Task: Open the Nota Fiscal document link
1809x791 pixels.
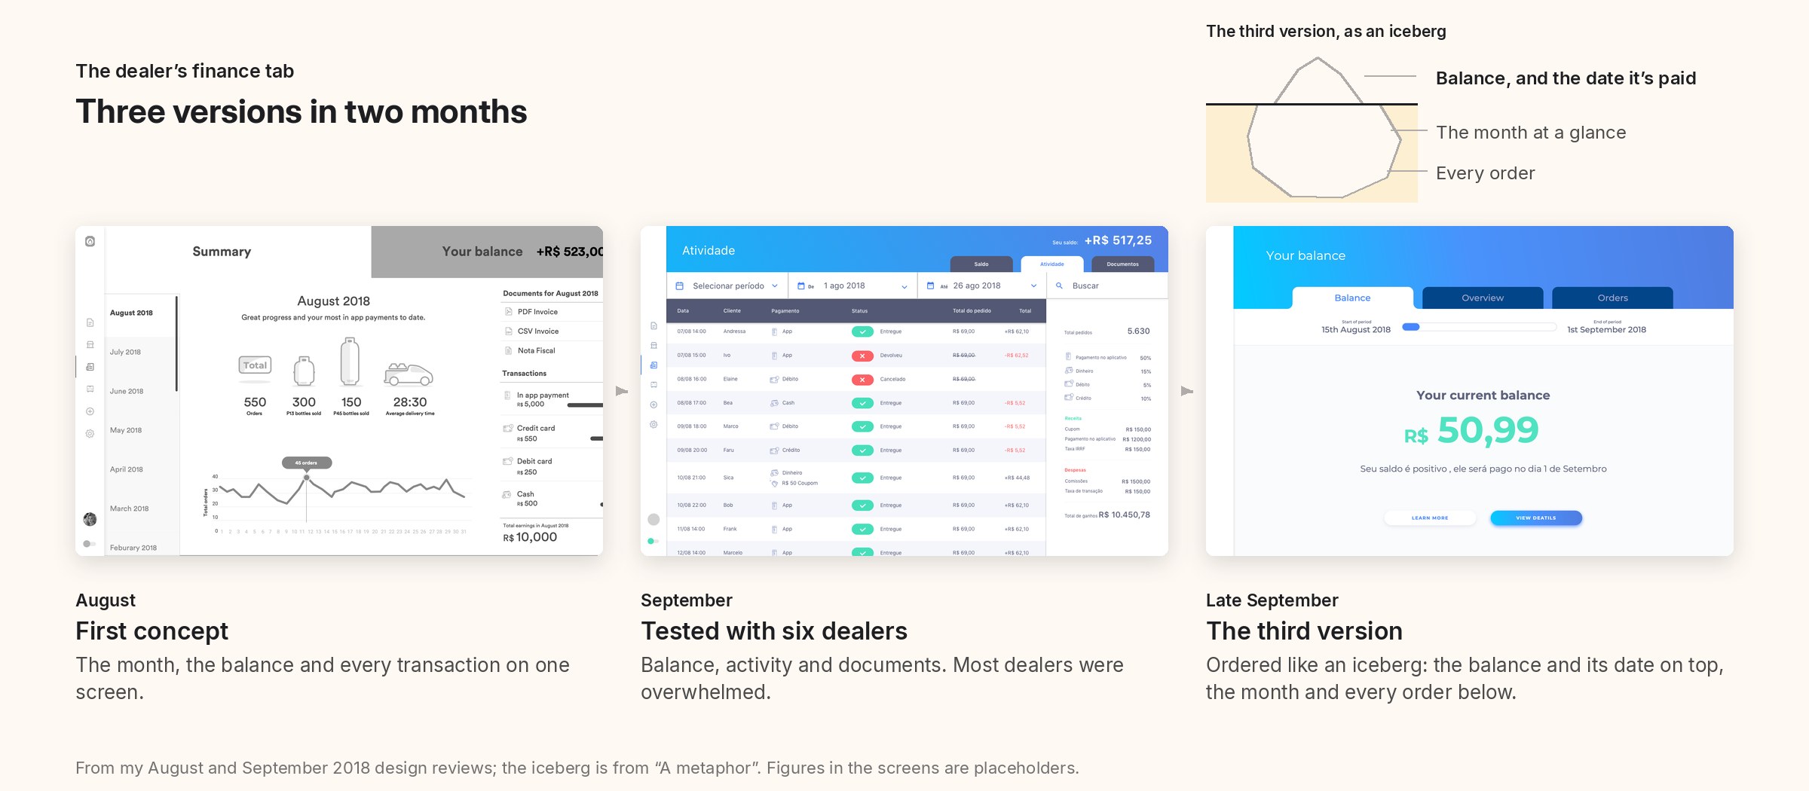Action: 536,351
